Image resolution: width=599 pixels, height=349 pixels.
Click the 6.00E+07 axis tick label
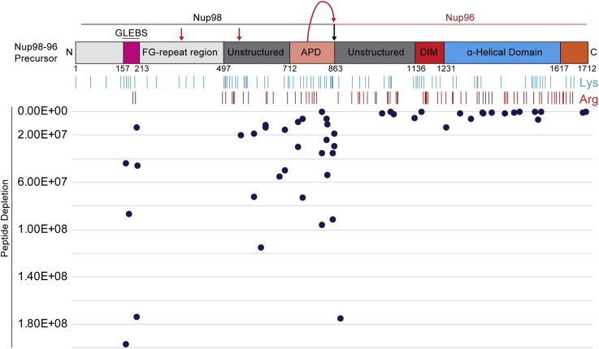[x=42, y=182]
